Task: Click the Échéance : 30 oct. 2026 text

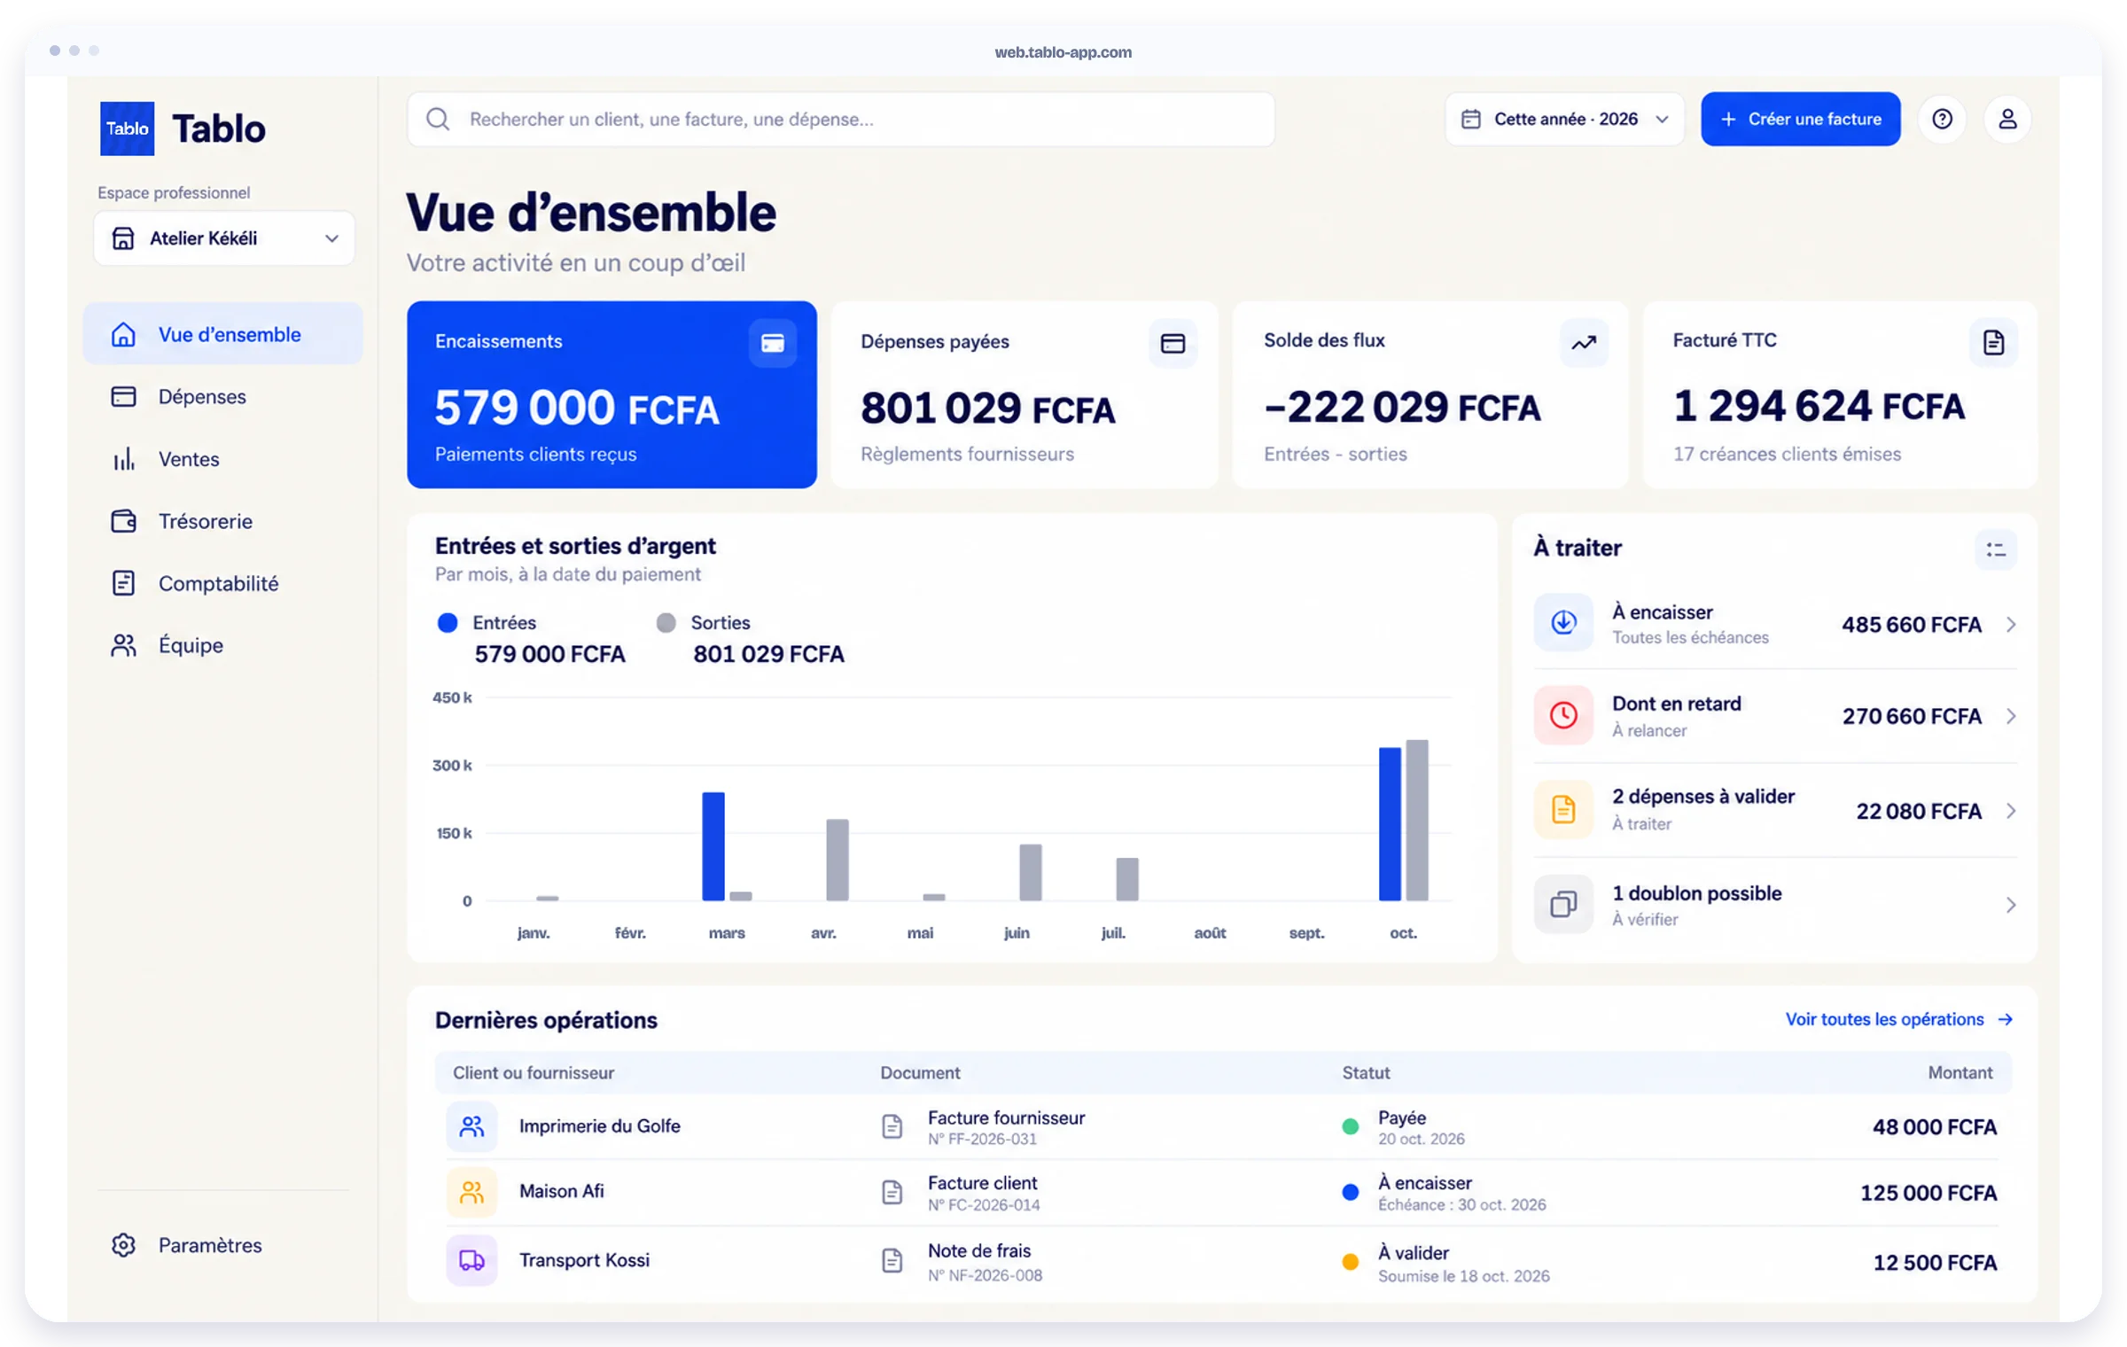Action: (1461, 1204)
